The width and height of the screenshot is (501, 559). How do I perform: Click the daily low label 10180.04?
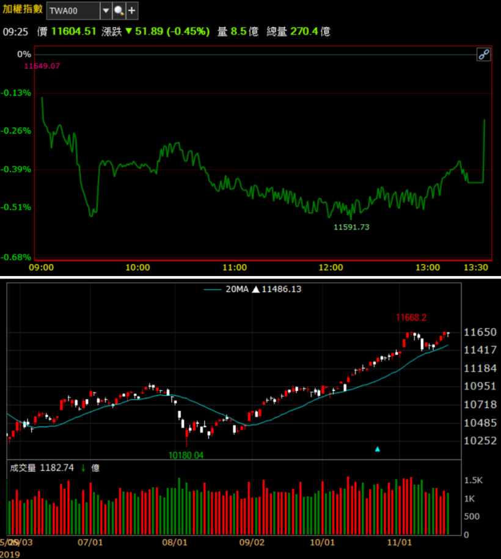point(186,455)
